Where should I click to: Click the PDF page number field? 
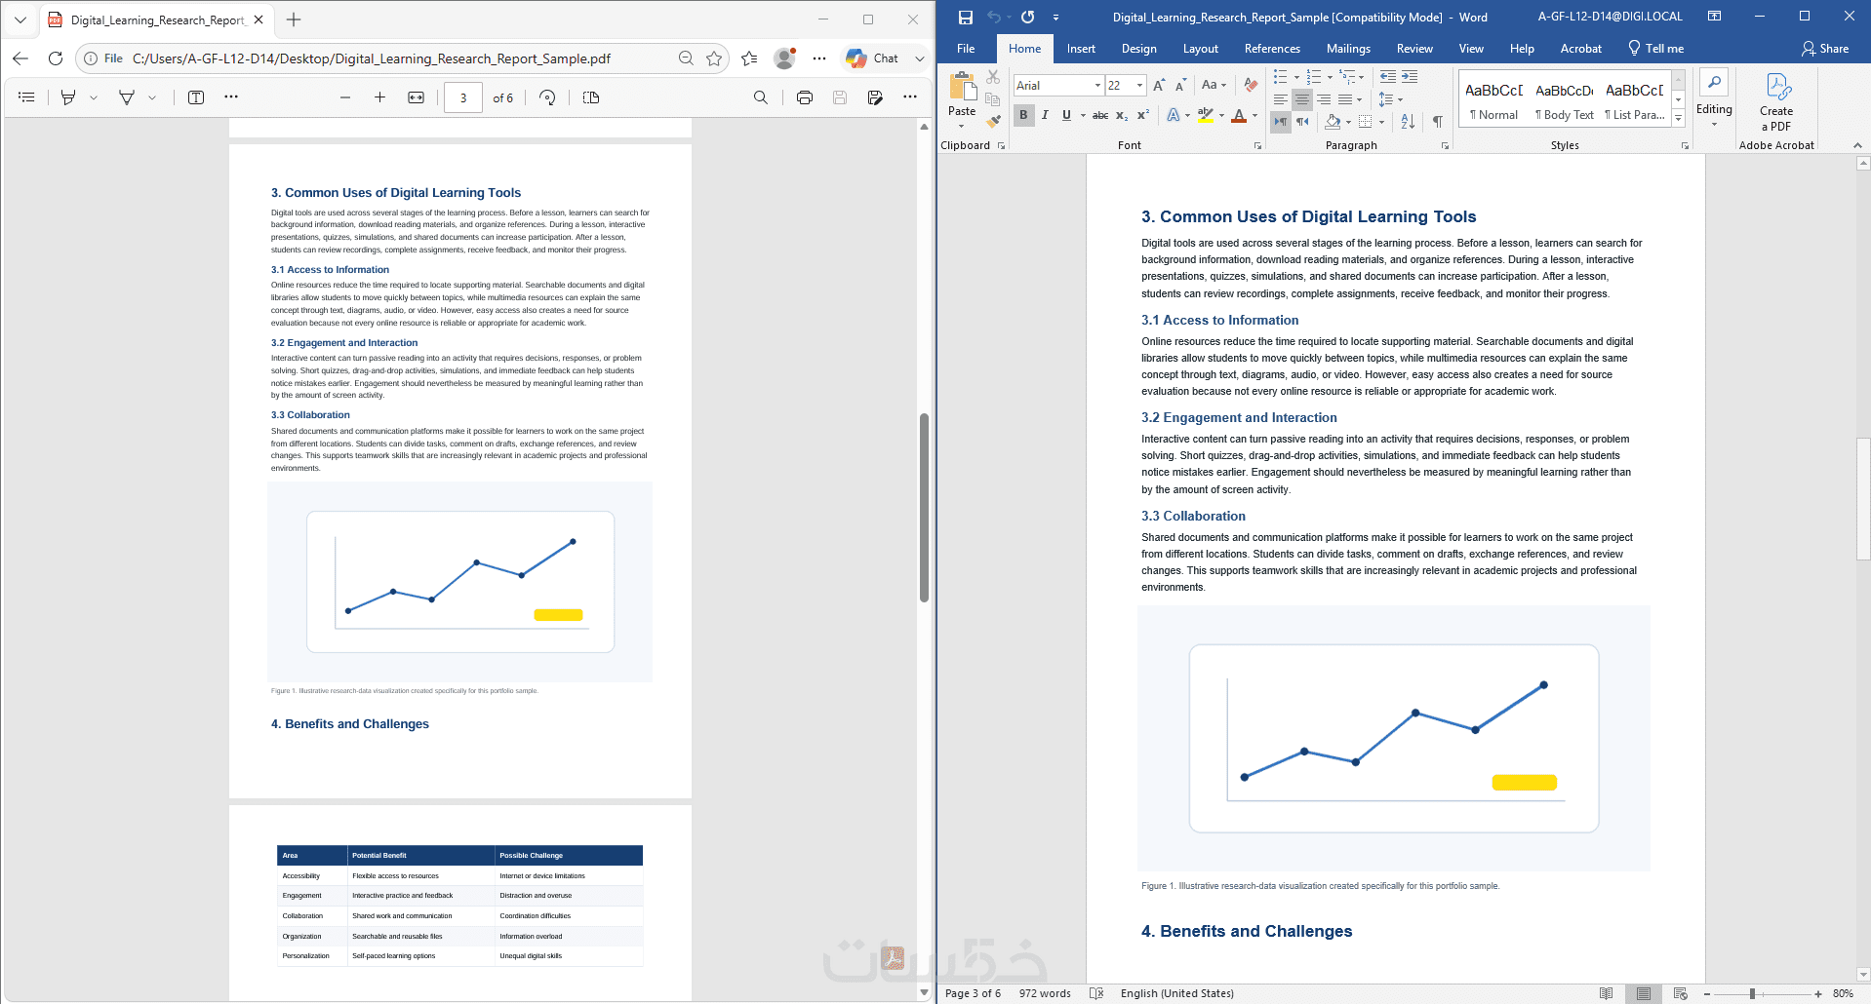click(463, 97)
